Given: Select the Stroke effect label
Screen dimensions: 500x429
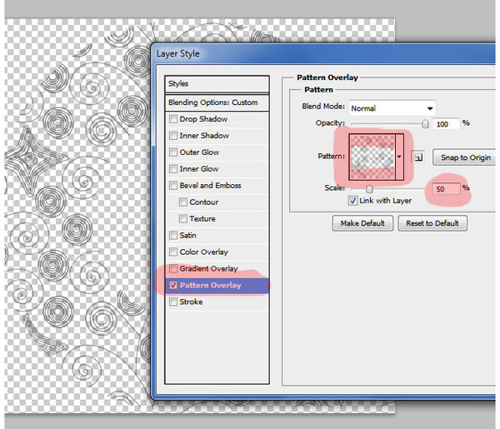Looking at the screenshot, I should 191,302.
